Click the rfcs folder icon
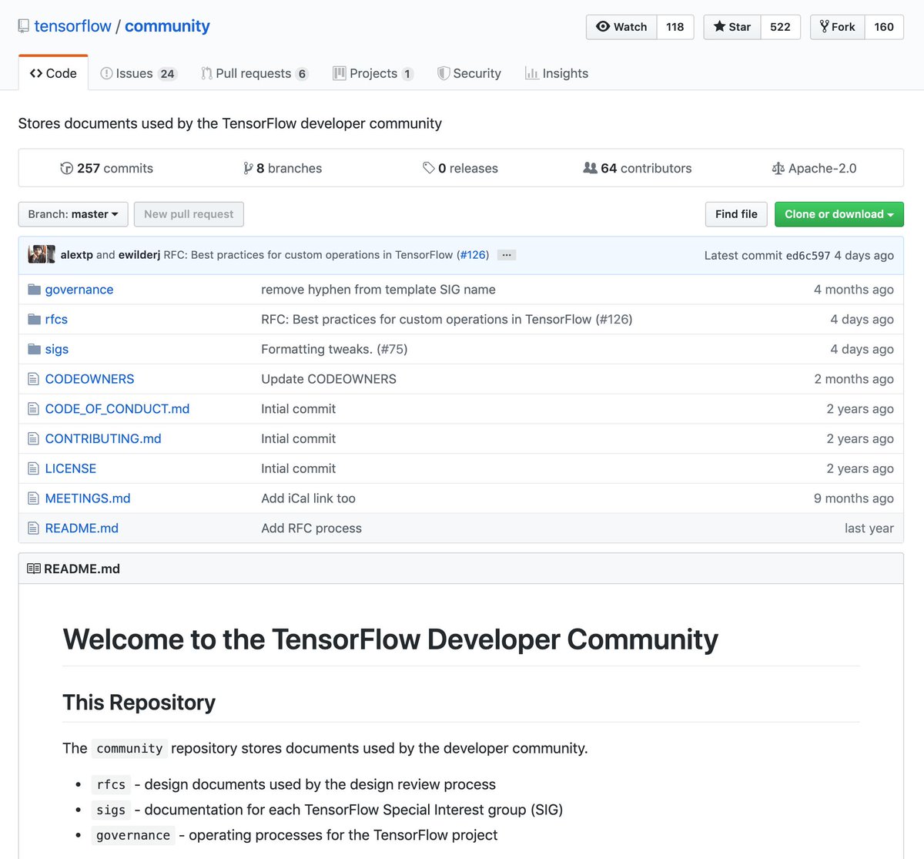The height and width of the screenshot is (859, 924). click(x=34, y=319)
